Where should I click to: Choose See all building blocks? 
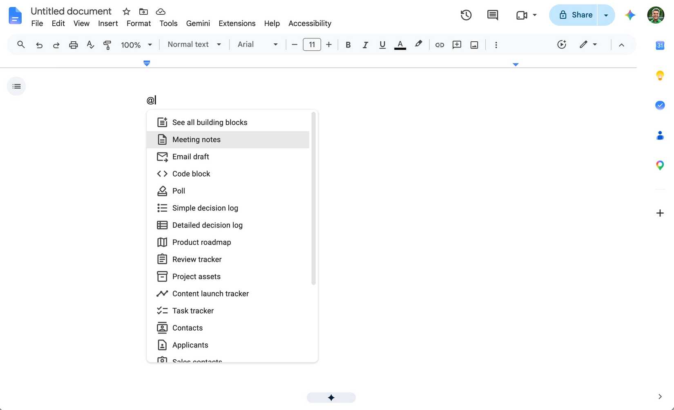228,122
